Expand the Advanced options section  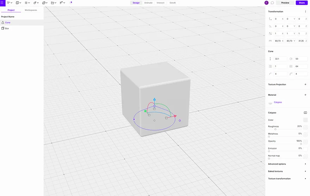(287, 164)
